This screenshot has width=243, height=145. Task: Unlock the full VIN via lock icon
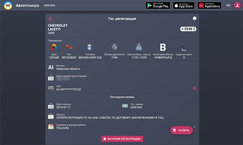194,88
